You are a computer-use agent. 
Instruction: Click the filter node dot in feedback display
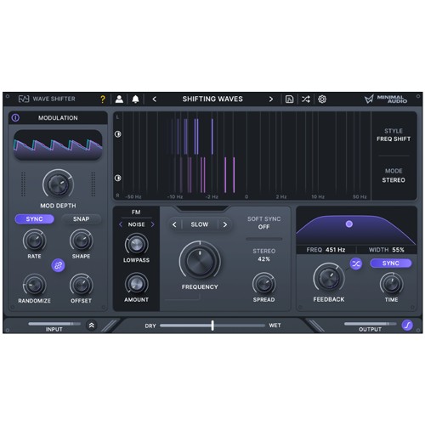(x=349, y=224)
